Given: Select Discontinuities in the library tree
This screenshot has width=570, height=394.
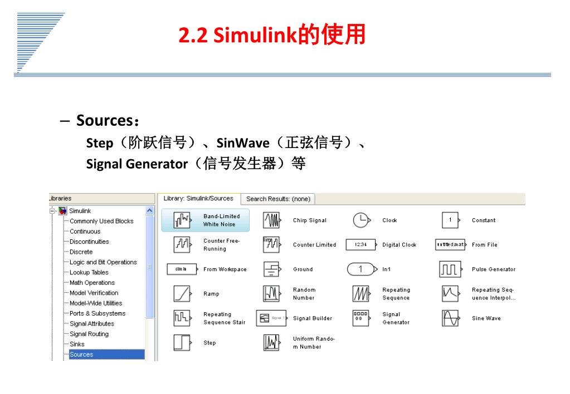Looking at the screenshot, I should (89, 242).
